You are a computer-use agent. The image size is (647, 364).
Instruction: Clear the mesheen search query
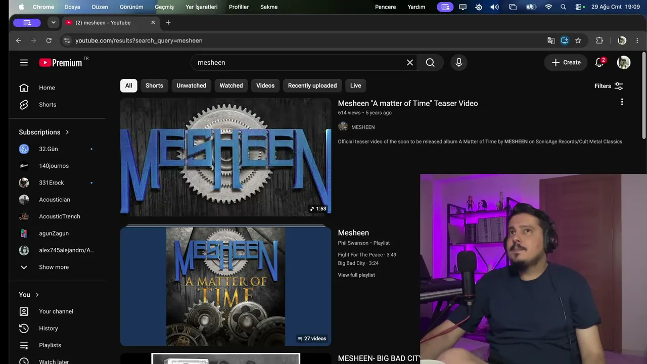[410, 62]
